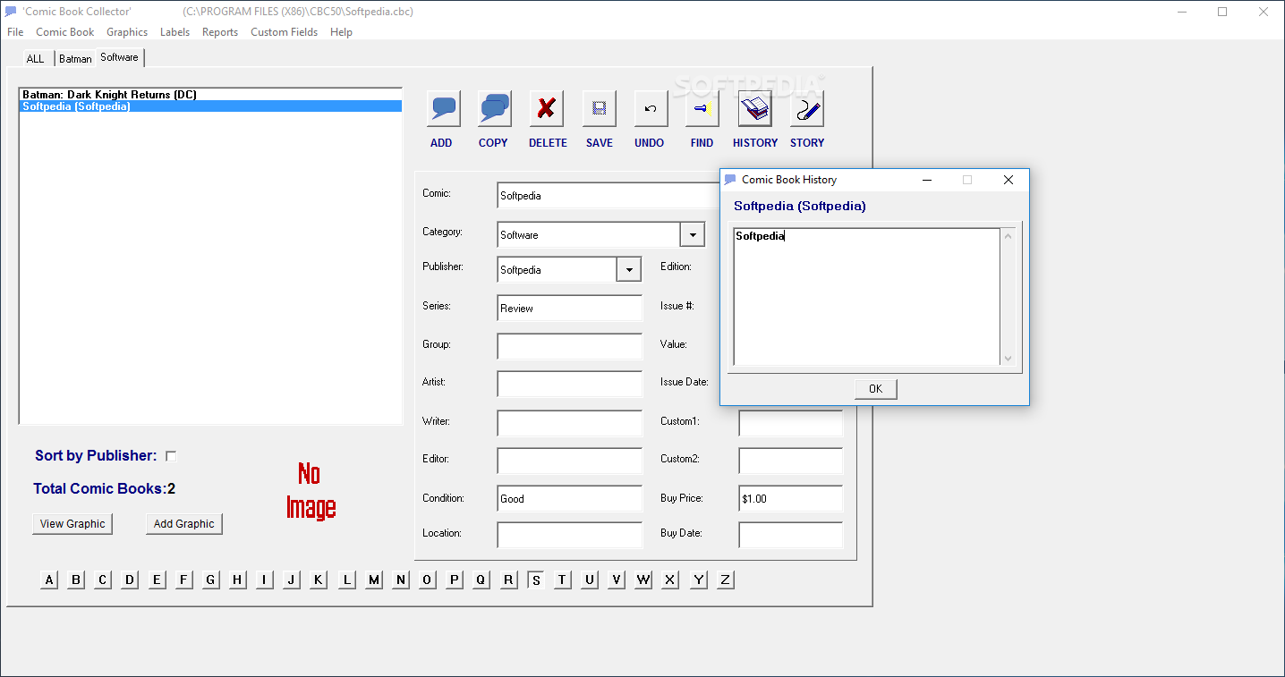The image size is (1285, 677).
Task: Click the Comic Book Collector title bar icon
Action: (x=11, y=12)
